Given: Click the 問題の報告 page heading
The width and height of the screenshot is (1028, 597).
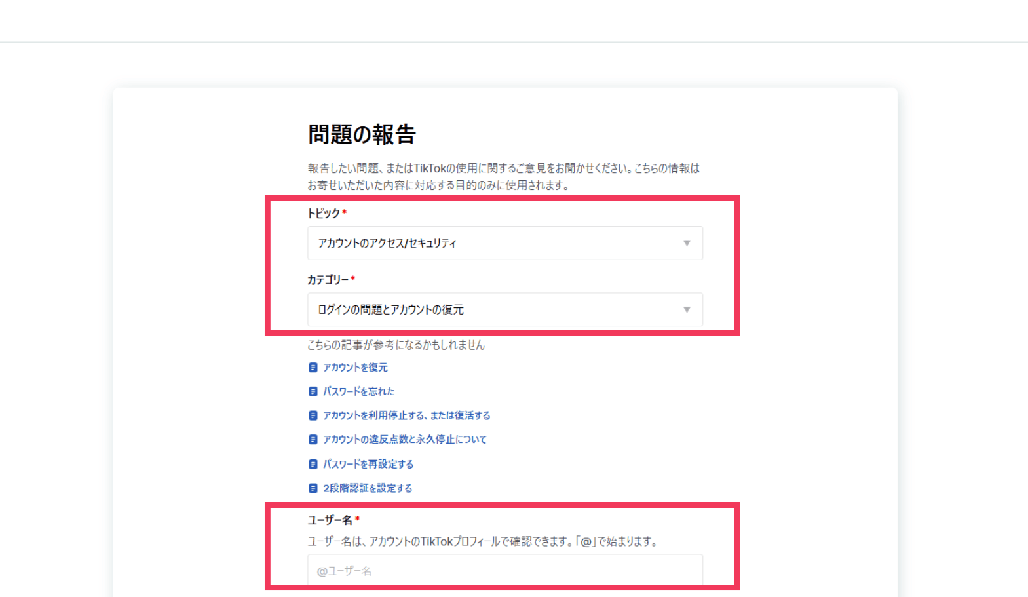Looking at the screenshot, I should click(x=362, y=134).
